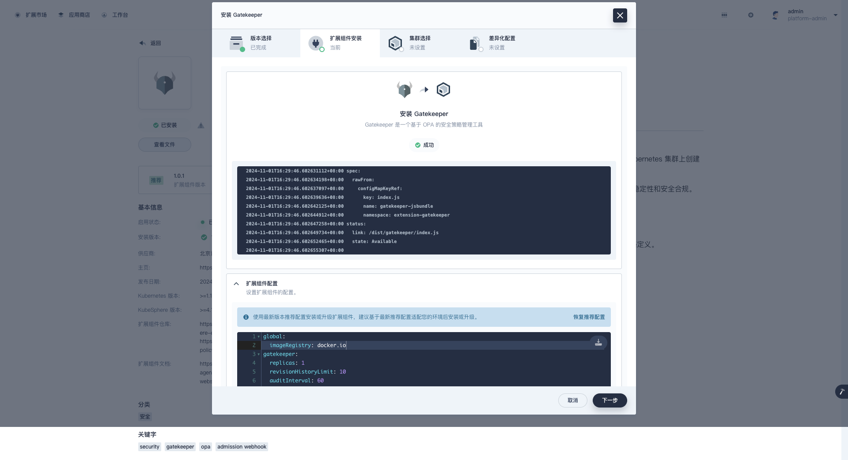Click the green check icon in 成功 badge
Image resolution: width=848 pixels, height=460 pixels.
tap(418, 145)
